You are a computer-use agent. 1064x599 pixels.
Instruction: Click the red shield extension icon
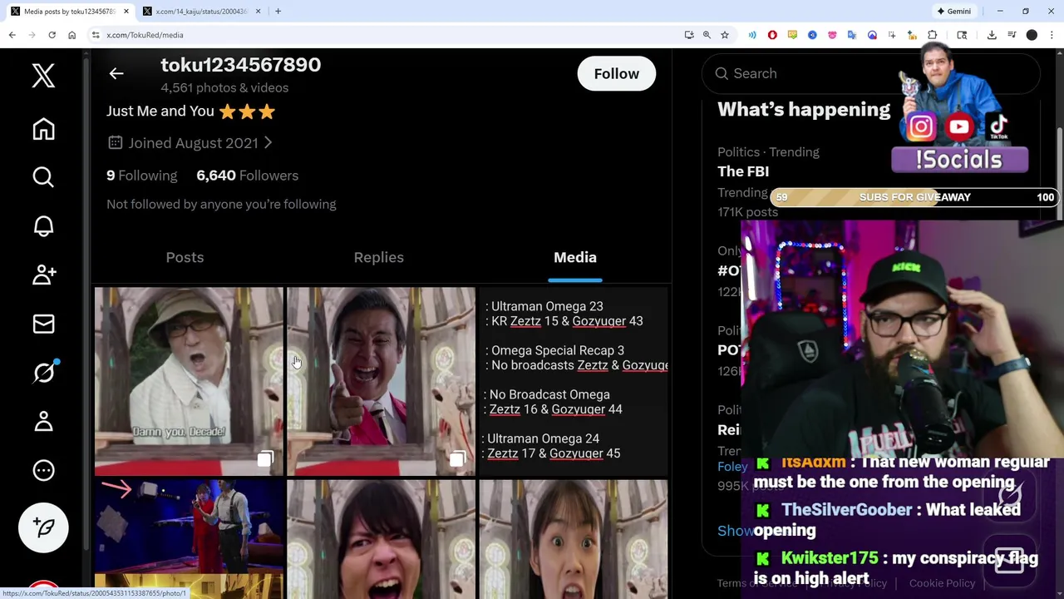click(x=772, y=35)
